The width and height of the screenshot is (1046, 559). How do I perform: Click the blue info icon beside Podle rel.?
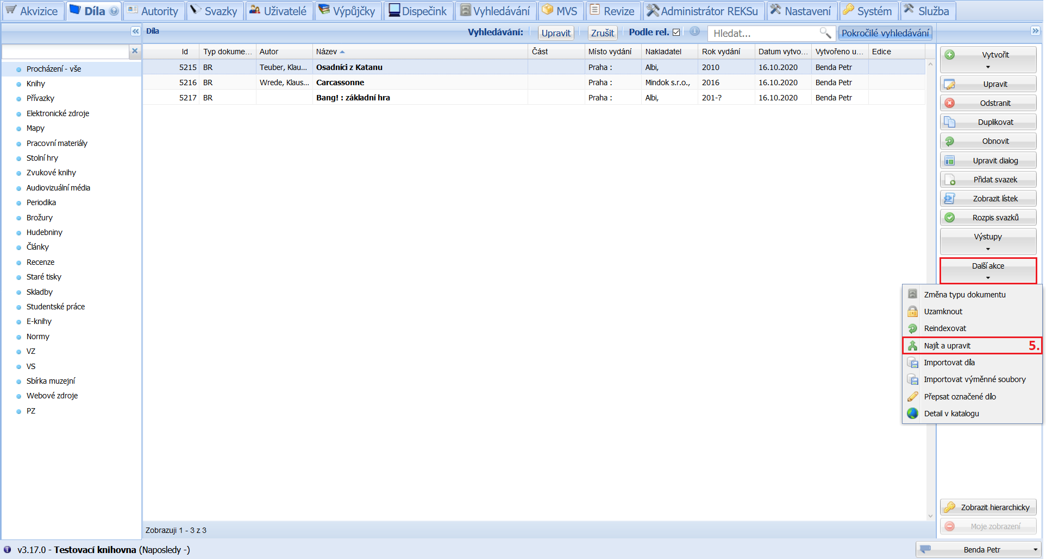(x=694, y=31)
